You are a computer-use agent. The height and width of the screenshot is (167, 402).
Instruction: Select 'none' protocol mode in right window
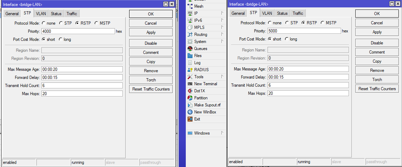pyautogui.click(x=270, y=23)
